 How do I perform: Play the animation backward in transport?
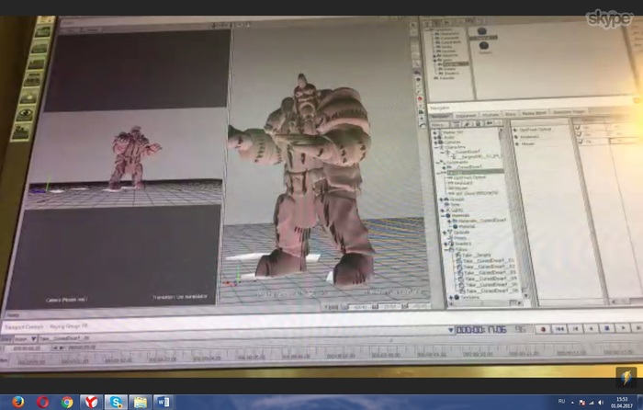[x=592, y=328]
